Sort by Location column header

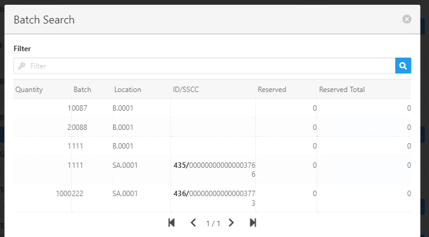(x=128, y=90)
